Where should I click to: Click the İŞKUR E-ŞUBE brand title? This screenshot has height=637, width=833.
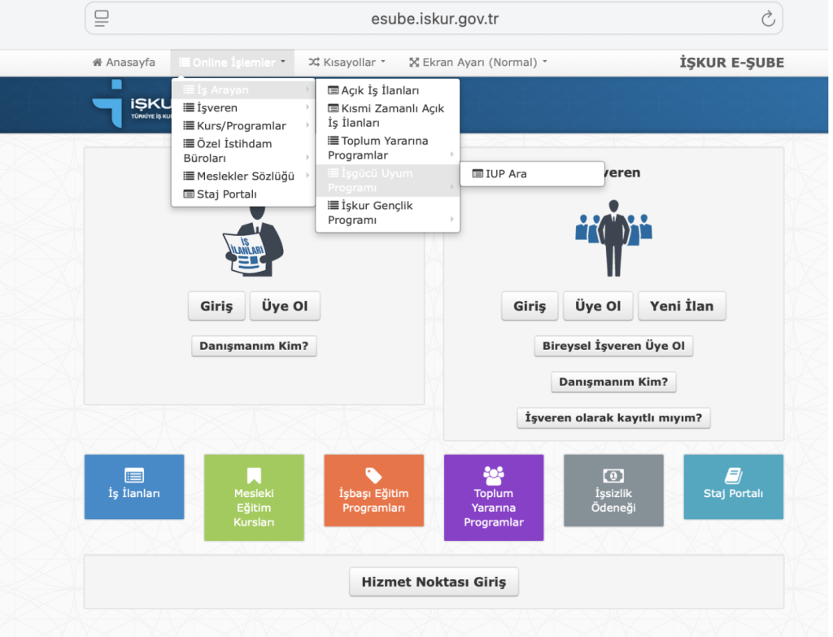731,63
